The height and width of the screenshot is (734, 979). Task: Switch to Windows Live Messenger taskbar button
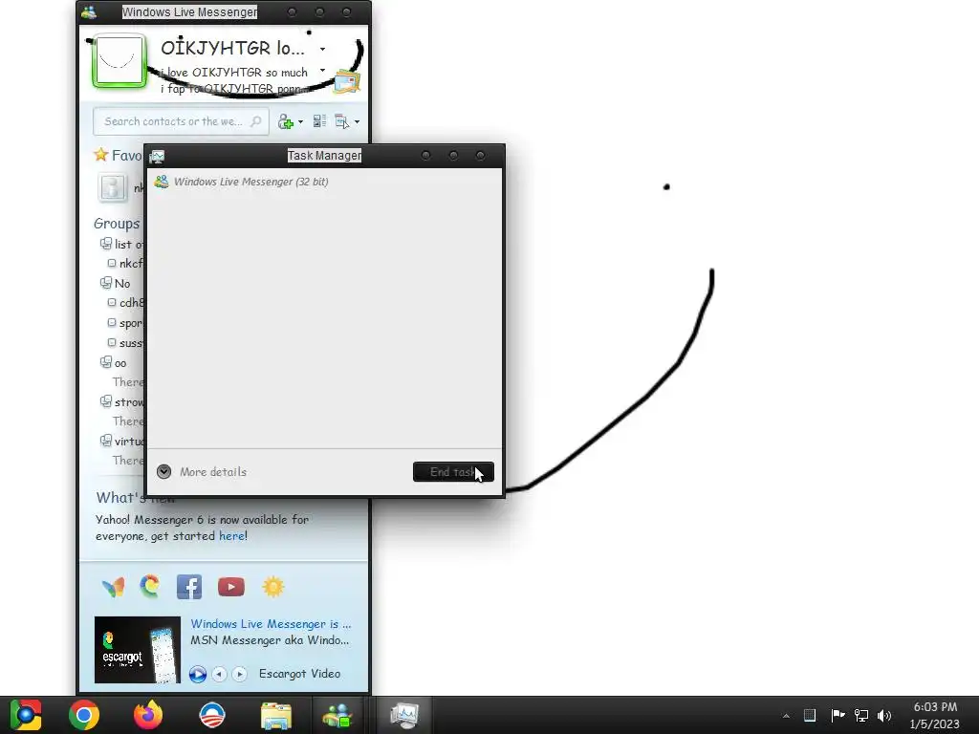coord(337,715)
